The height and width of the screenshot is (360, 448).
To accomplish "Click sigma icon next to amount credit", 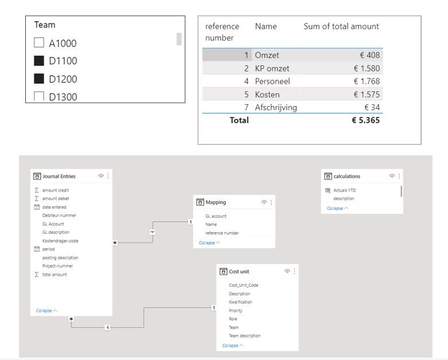I will click(37, 190).
